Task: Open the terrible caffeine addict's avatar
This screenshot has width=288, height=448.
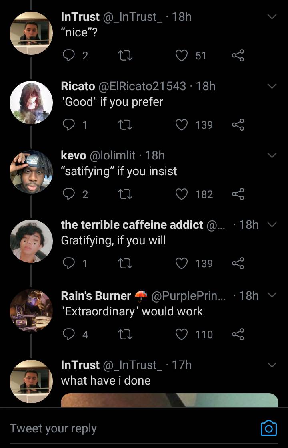Action: tap(31, 241)
